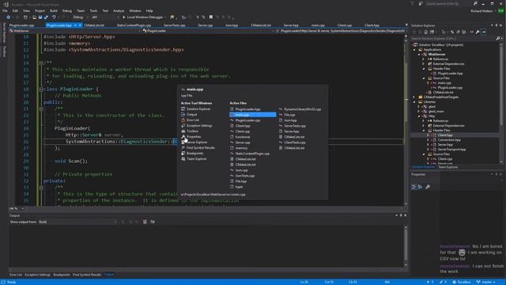Select ServerTransport.hpp in Solution Explorer

click(x=451, y=150)
